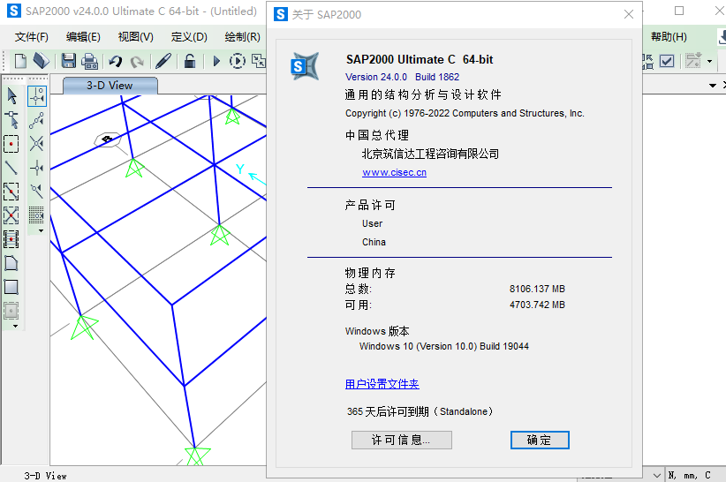Toggle Snap to Intersections icon
The image size is (726, 482).
[x=36, y=144]
